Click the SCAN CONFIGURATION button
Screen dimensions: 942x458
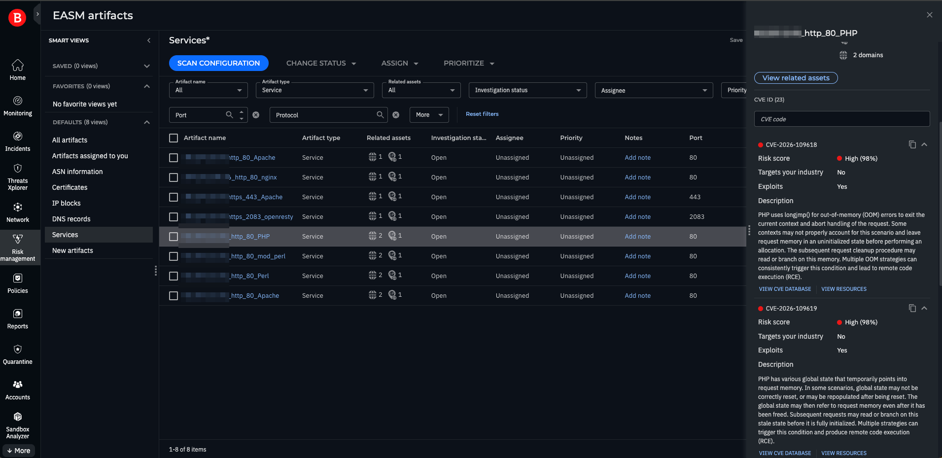[218, 63]
